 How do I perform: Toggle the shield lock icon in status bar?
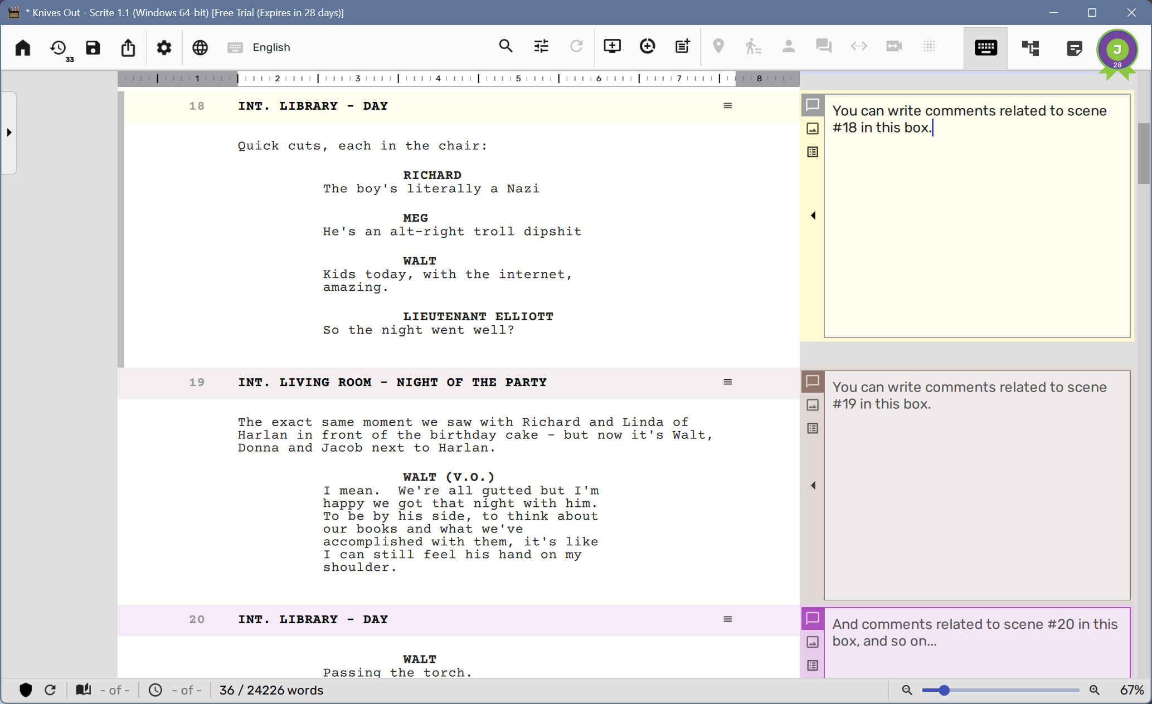26,690
